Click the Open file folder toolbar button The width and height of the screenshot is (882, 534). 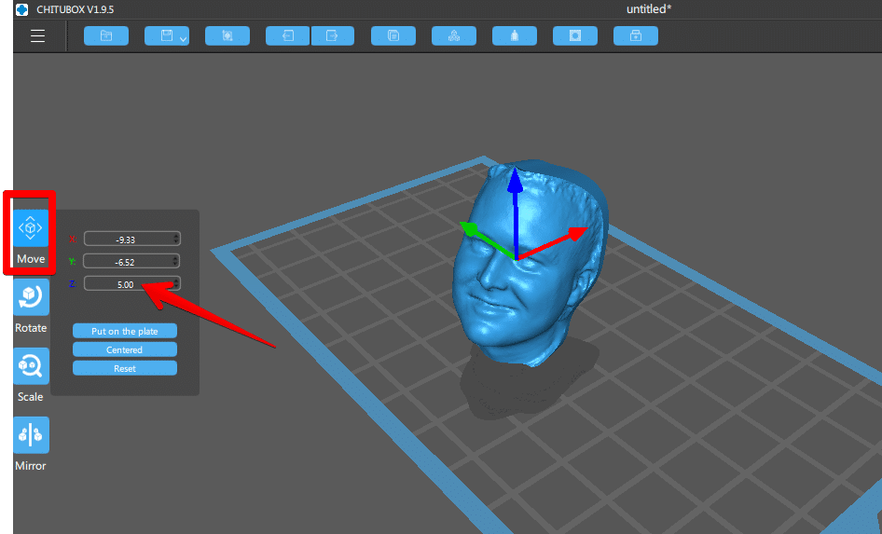tap(106, 36)
